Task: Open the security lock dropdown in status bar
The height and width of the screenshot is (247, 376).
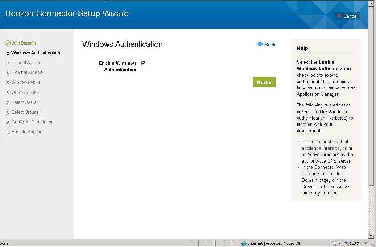Action: pyautogui.click(x=339, y=243)
